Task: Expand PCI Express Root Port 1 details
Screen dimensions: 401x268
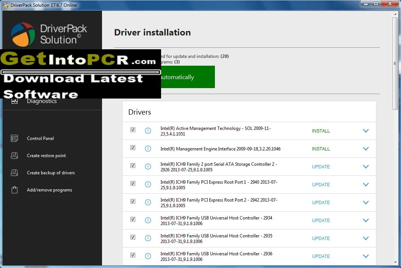Action: coord(366,184)
